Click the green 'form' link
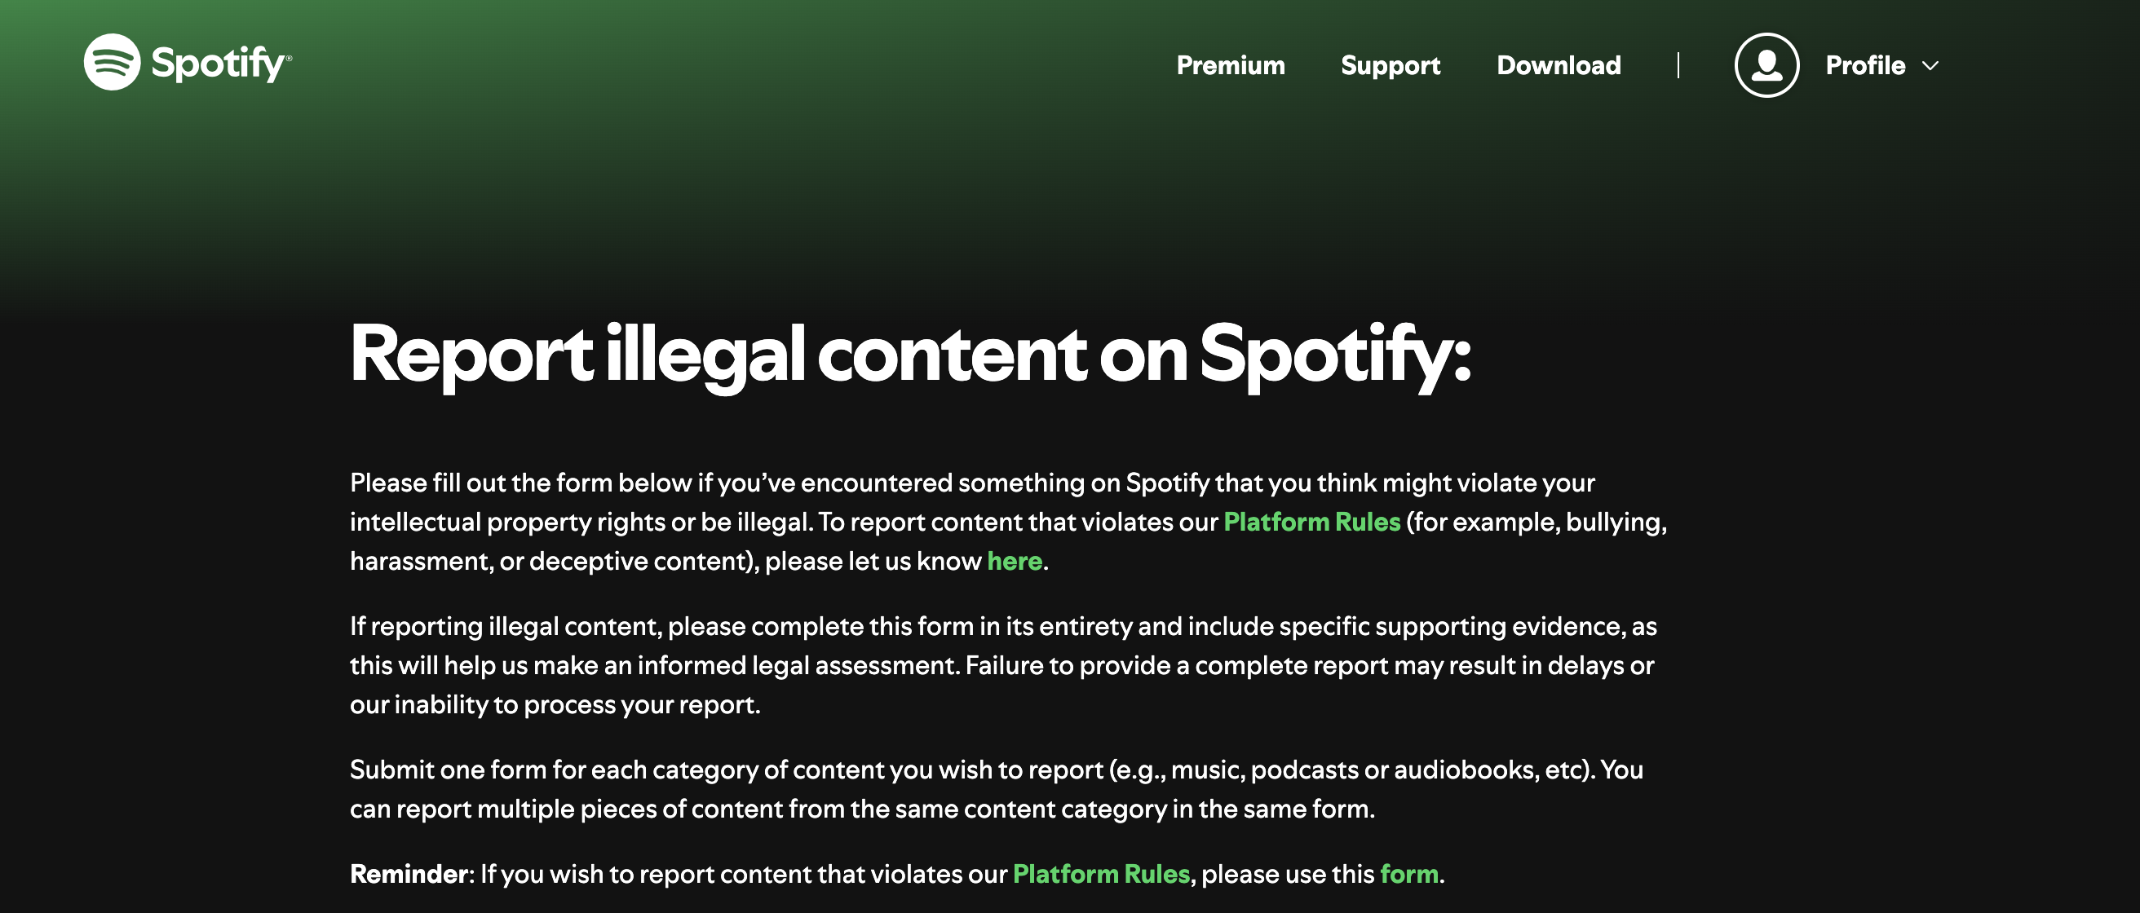 pos(1409,874)
